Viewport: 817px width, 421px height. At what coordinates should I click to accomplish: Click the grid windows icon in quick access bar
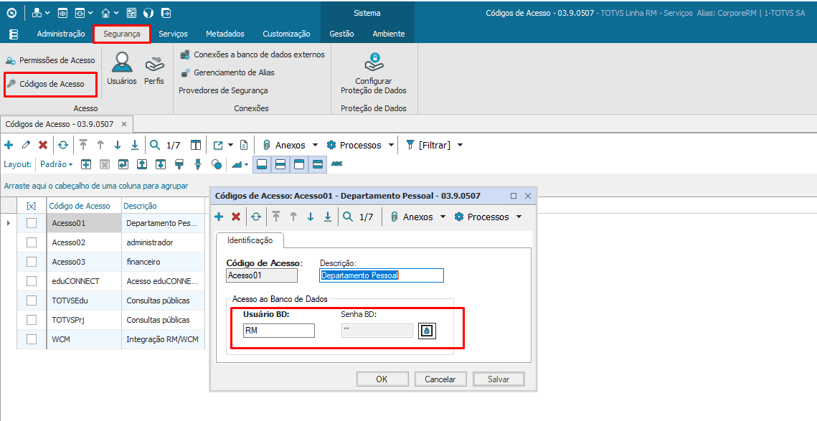pyautogui.click(x=131, y=13)
